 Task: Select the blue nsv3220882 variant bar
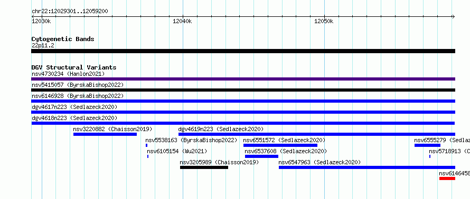point(105,134)
